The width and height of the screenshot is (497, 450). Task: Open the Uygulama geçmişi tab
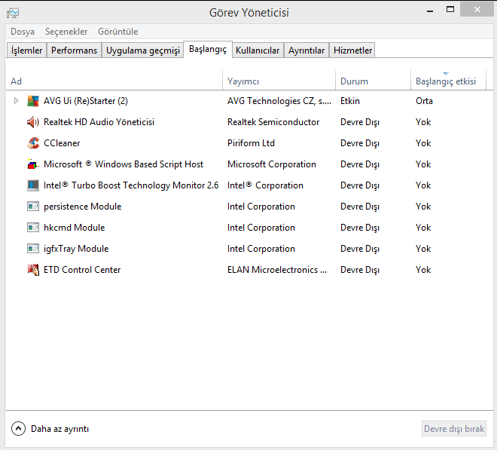pos(143,51)
